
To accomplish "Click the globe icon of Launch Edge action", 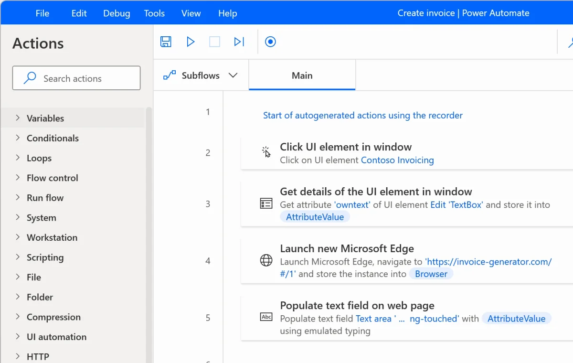I will [x=266, y=260].
